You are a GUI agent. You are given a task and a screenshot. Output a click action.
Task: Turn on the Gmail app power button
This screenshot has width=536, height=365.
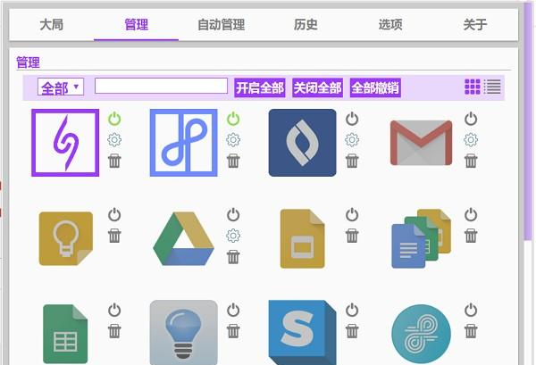point(471,119)
